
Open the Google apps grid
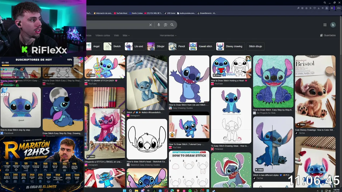[325, 25]
